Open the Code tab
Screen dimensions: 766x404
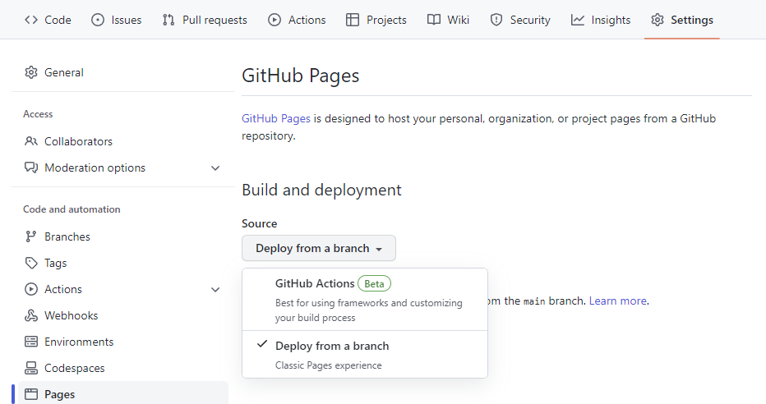point(48,20)
